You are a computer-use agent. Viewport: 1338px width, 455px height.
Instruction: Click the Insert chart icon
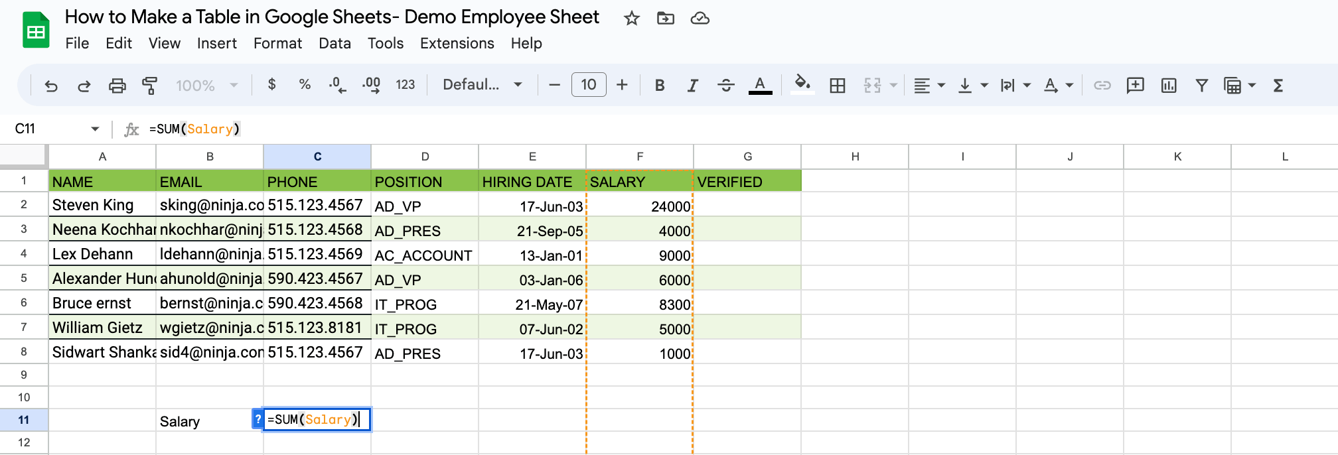click(x=1168, y=86)
